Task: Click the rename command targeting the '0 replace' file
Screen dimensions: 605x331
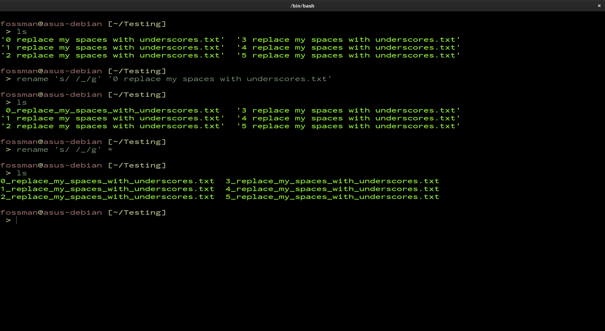Action: (174, 79)
